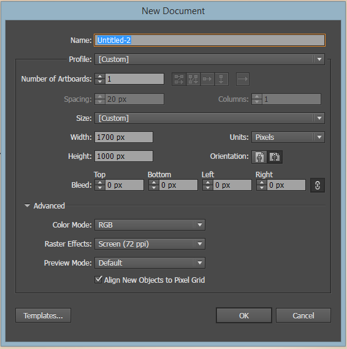347x349 pixels.
Task: Click the Top bleed value field
Action: click(x=124, y=185)
